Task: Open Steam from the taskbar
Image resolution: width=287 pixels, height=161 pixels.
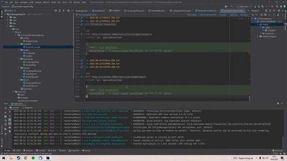Action: click(18, 158)
